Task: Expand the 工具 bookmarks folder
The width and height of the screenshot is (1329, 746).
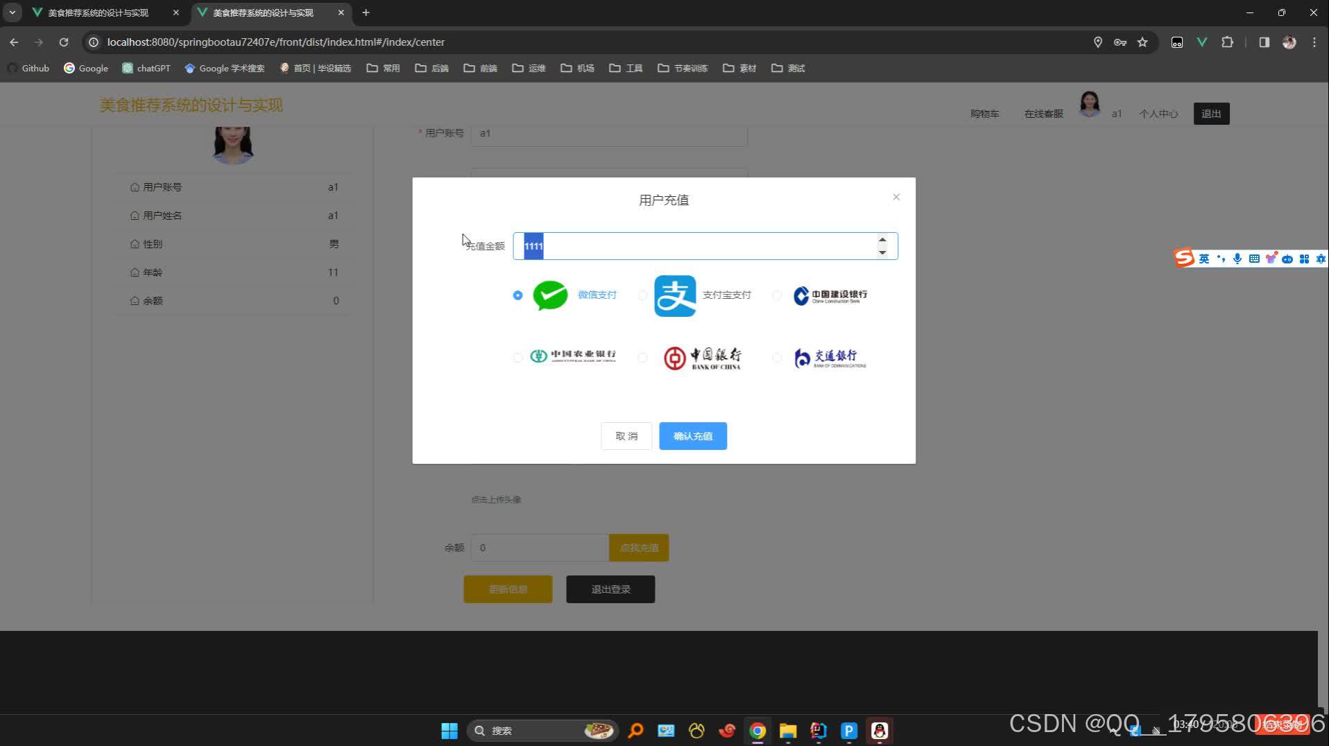Action: 626,68
